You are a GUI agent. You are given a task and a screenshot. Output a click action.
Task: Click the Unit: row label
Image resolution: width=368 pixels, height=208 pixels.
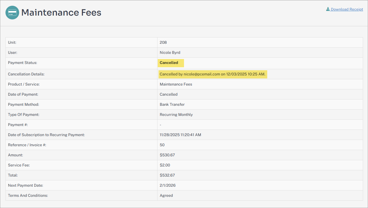[12, 42]
